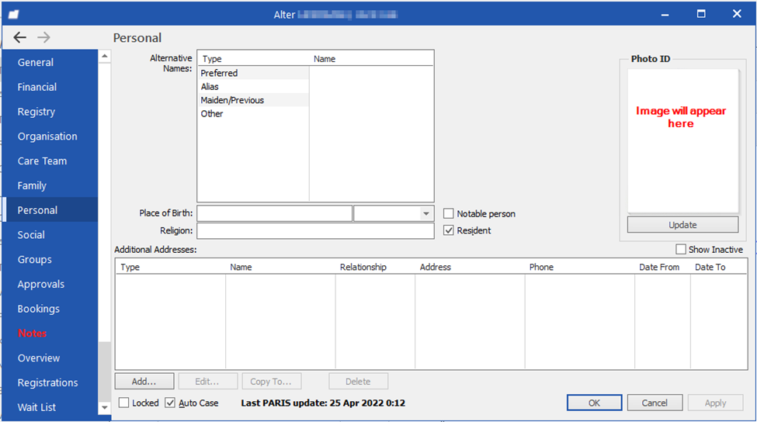Select the red Notes sidebar item

click(33, 334)
